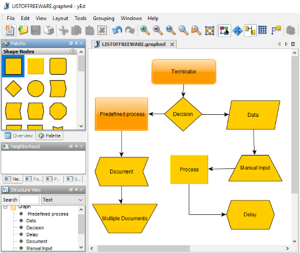Undo the last action
The width and height of the screenshot is (300, 253).
pos(117,30)
